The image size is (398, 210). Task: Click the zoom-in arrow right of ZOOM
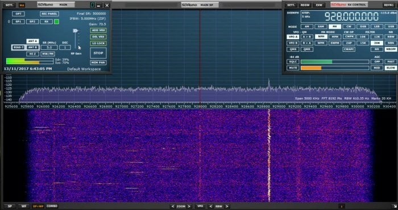coord(189,206)
